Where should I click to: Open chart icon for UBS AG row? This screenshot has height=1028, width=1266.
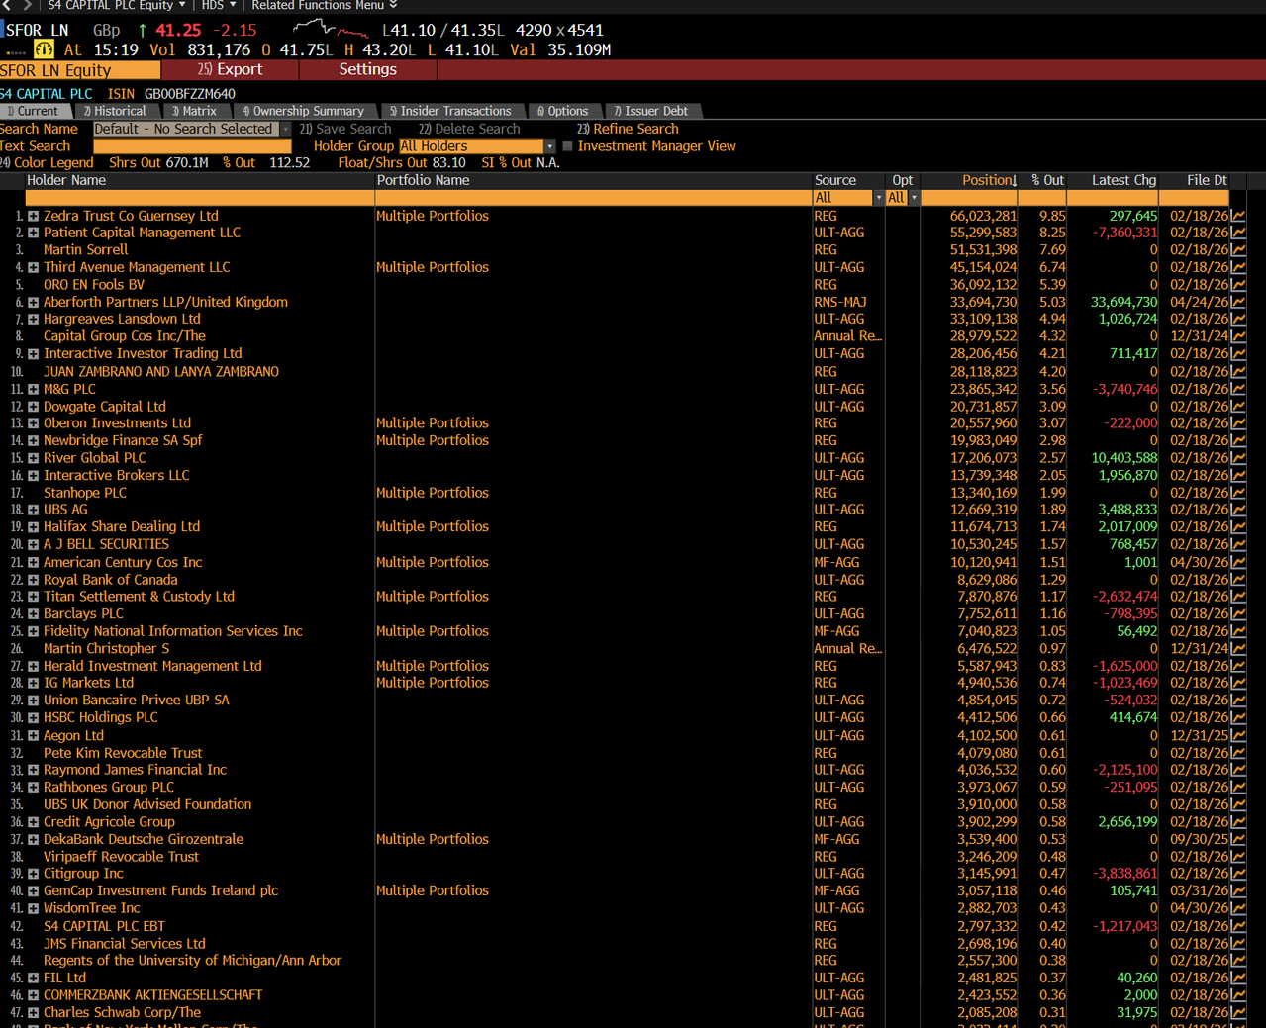(1238, 510)
